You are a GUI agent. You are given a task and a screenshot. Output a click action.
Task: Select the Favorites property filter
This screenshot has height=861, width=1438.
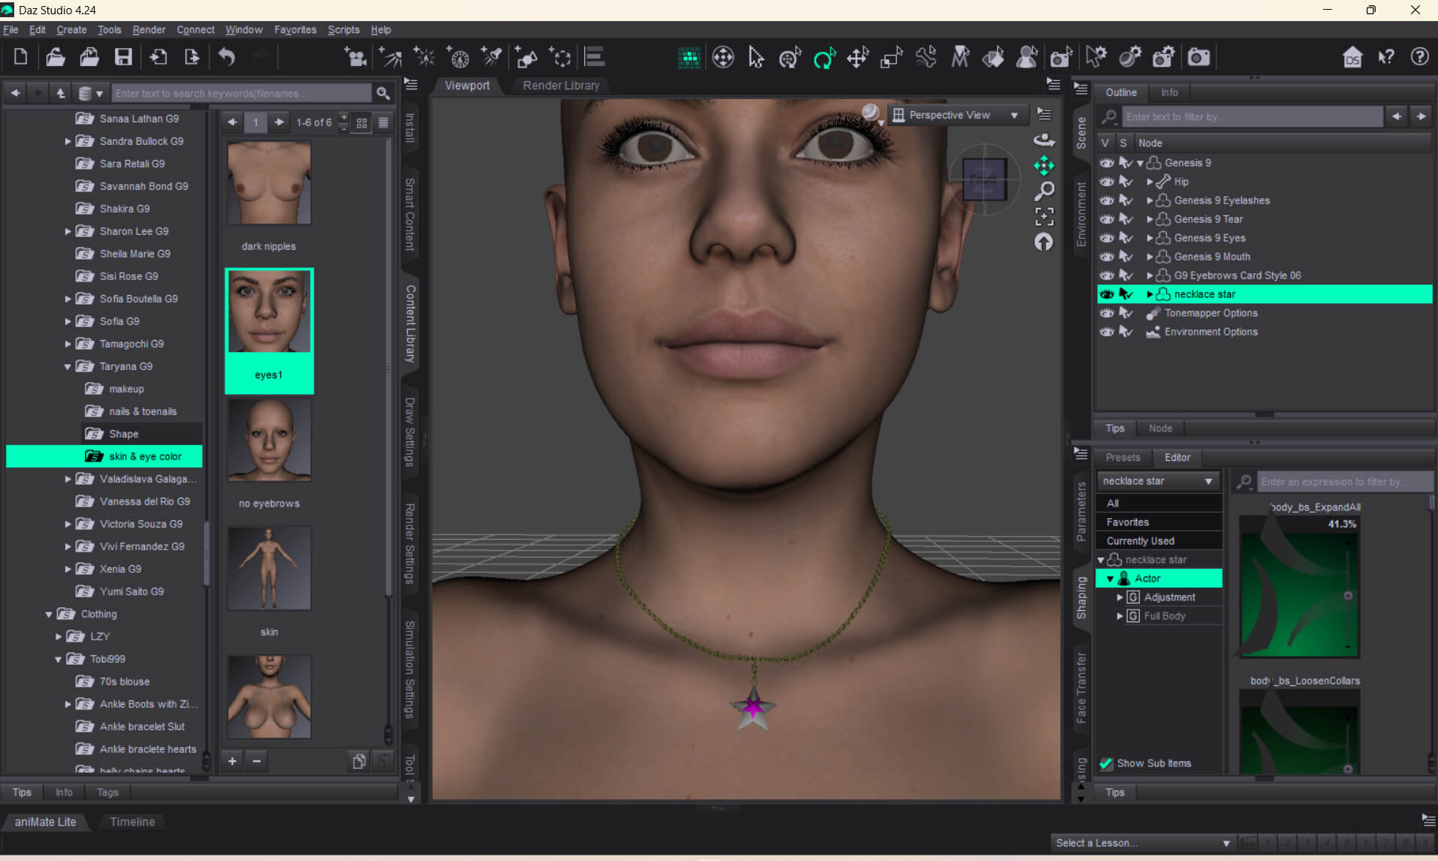point(1158,522)
